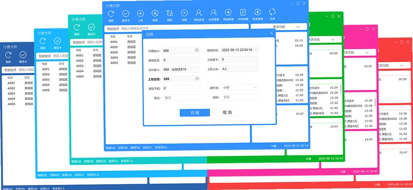Click the 接班时间 datetime field
The width and height of the screenshot is (413, 190).
point(240,50)
